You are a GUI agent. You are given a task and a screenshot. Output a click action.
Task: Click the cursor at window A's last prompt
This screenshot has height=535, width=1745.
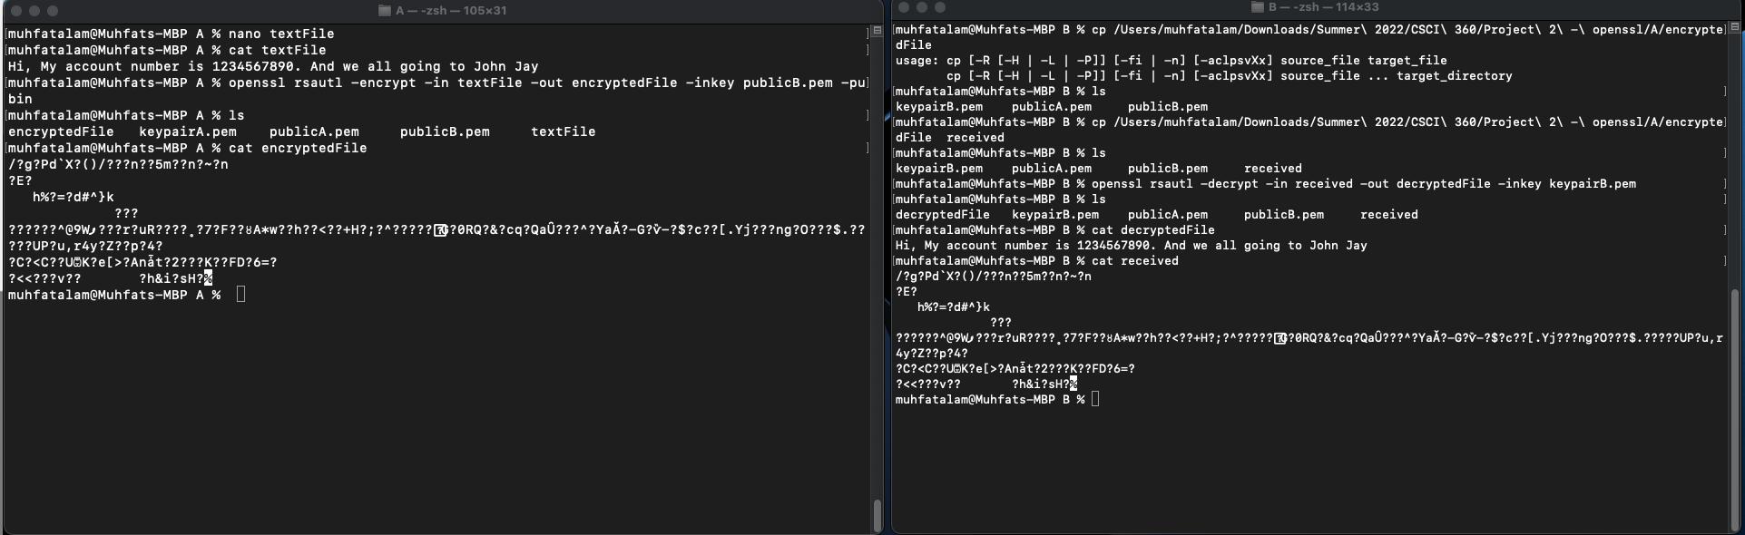coord(240,295)
